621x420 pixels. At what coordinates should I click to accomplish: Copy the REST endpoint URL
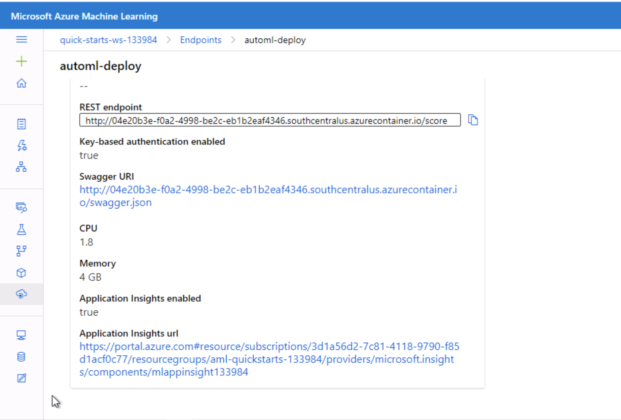click(473, 120)
